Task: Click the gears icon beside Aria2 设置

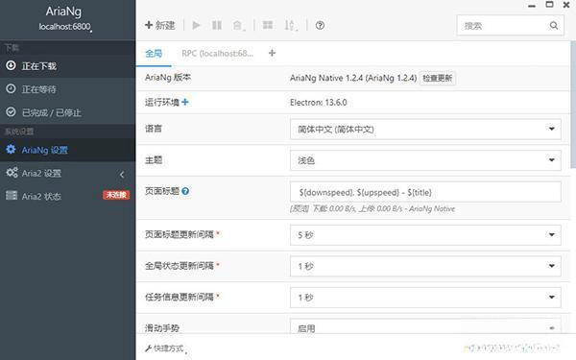Action: click(12, 173)
